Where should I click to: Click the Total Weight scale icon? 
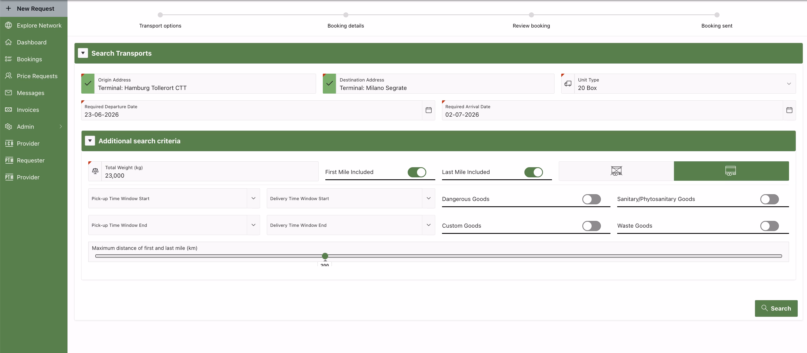(x=95, y=171)
